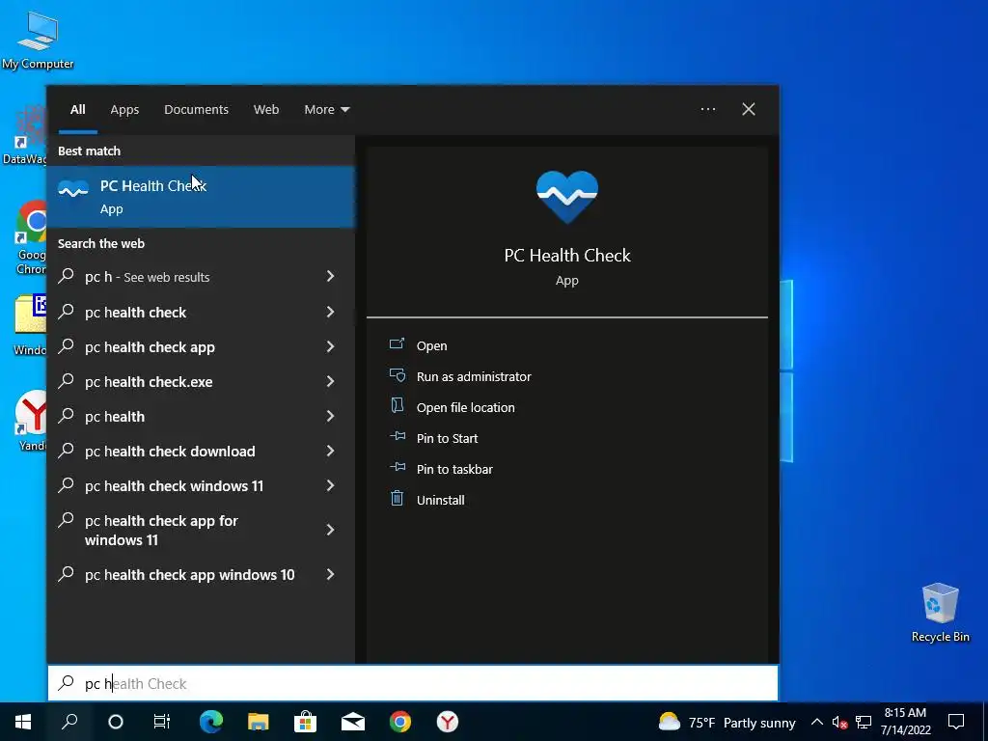Choose Uninstall for PC Health Check
Screen dimensions: 988x741
(440, 500)
